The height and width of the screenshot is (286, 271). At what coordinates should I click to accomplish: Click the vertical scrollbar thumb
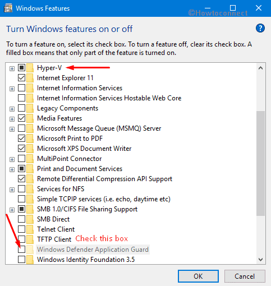(260, 163)
